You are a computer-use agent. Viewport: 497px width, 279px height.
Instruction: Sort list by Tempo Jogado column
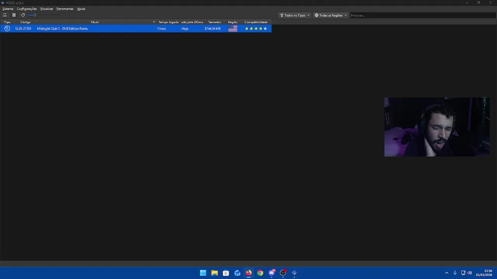[168, 22]
